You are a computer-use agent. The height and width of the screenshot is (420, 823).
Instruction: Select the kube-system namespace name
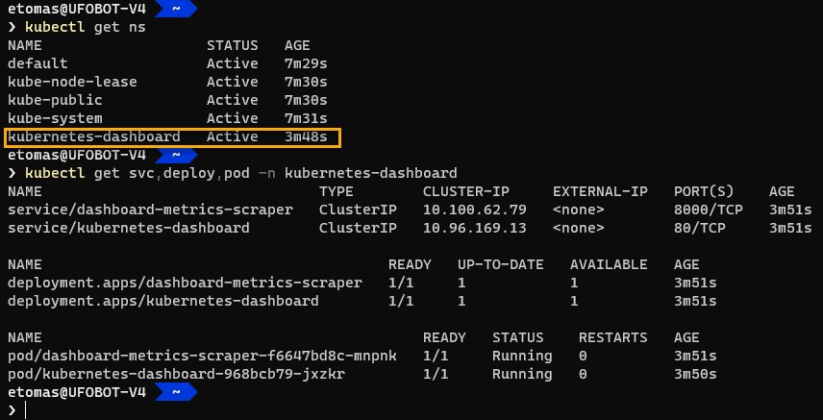(55, 118)
